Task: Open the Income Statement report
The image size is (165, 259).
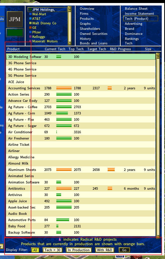Action: [x=139, y=14]
